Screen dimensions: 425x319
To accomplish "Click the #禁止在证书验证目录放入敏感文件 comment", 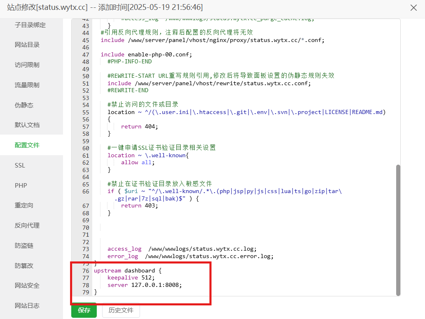I will (160, 184).
